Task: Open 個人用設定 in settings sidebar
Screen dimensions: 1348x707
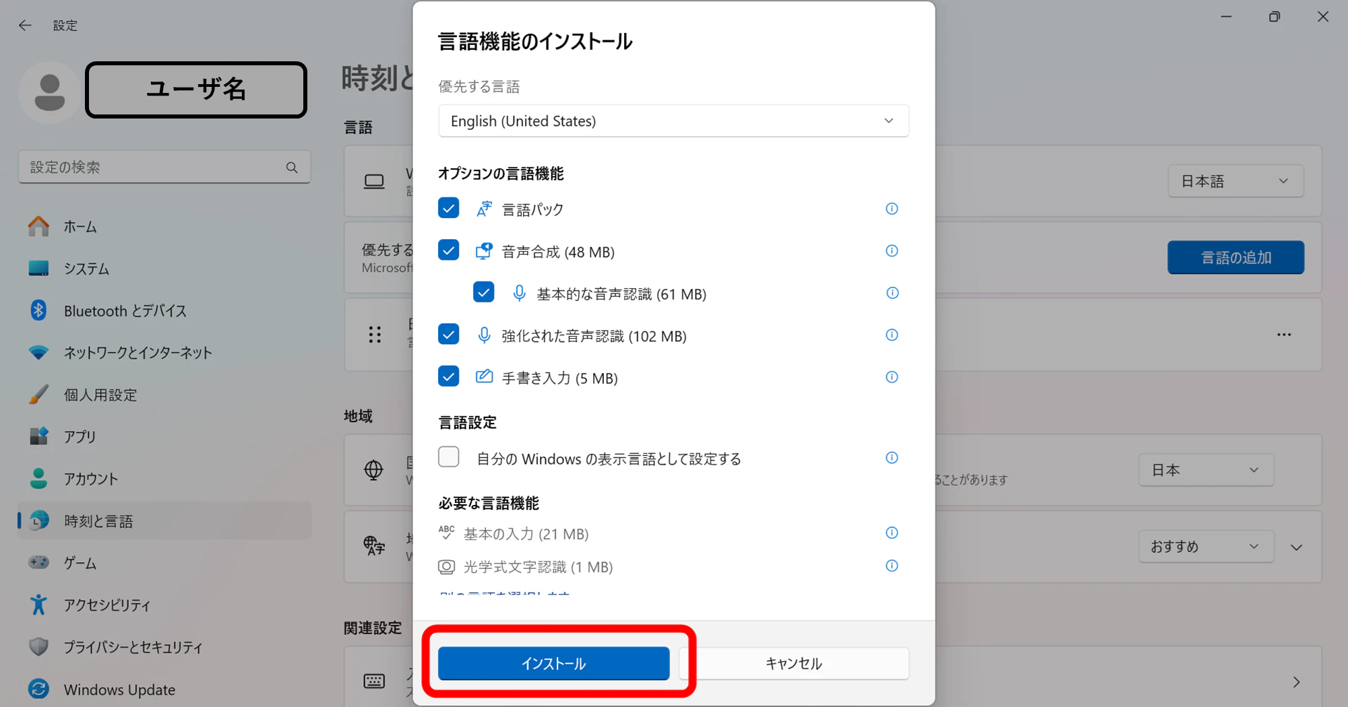Action: [x=164, y=395]
